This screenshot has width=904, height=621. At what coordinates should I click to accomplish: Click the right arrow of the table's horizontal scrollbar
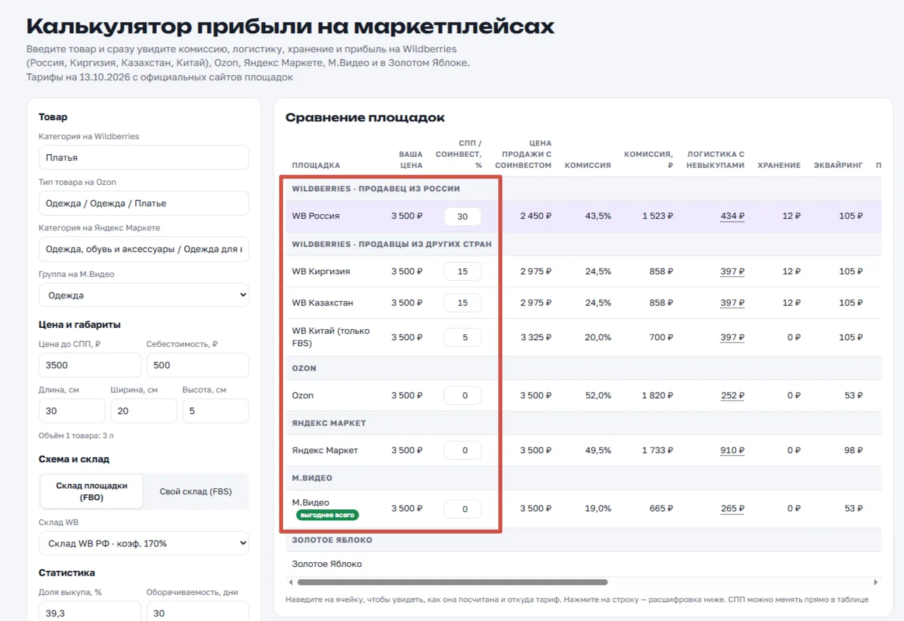(876, 582)
